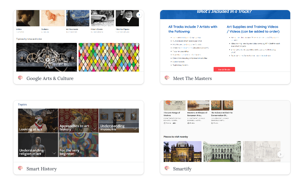Click the palette icon beside Meet The Masters

(167, 78)
